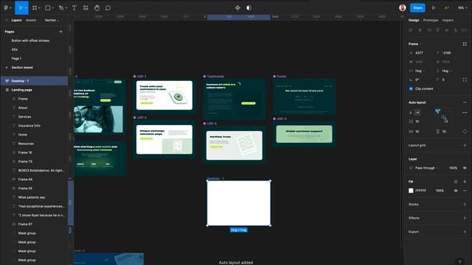Toggle layer visibility eye in Layer section

(465, 168)
